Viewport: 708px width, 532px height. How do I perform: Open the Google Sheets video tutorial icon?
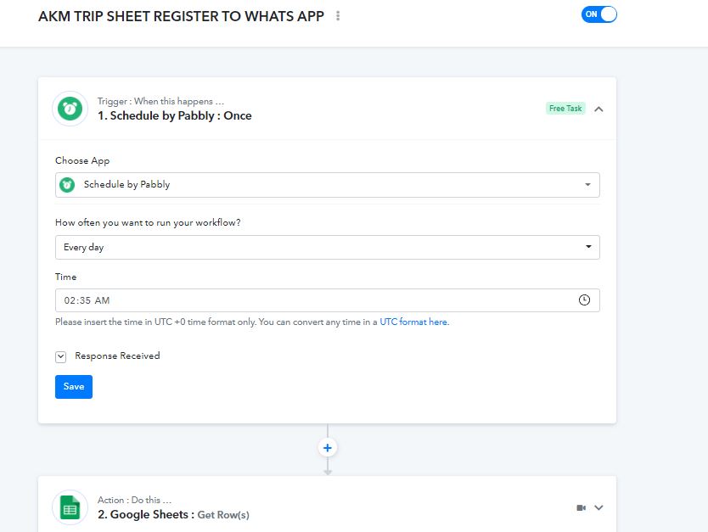[x=582, y=508]
